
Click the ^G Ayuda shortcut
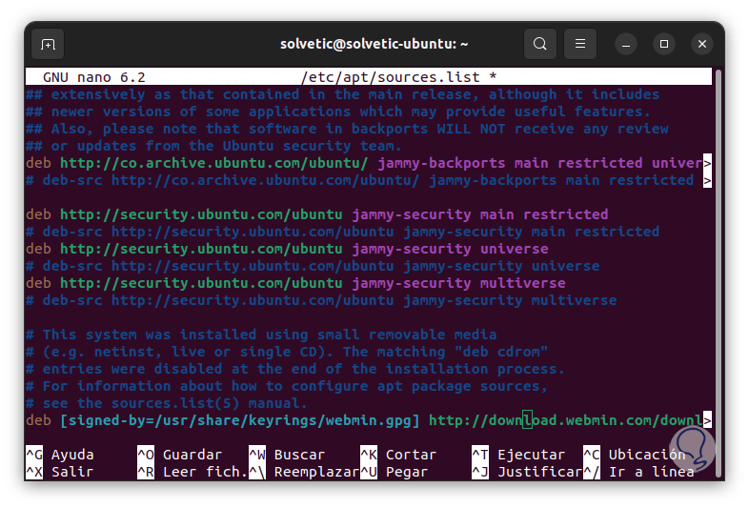60,455
